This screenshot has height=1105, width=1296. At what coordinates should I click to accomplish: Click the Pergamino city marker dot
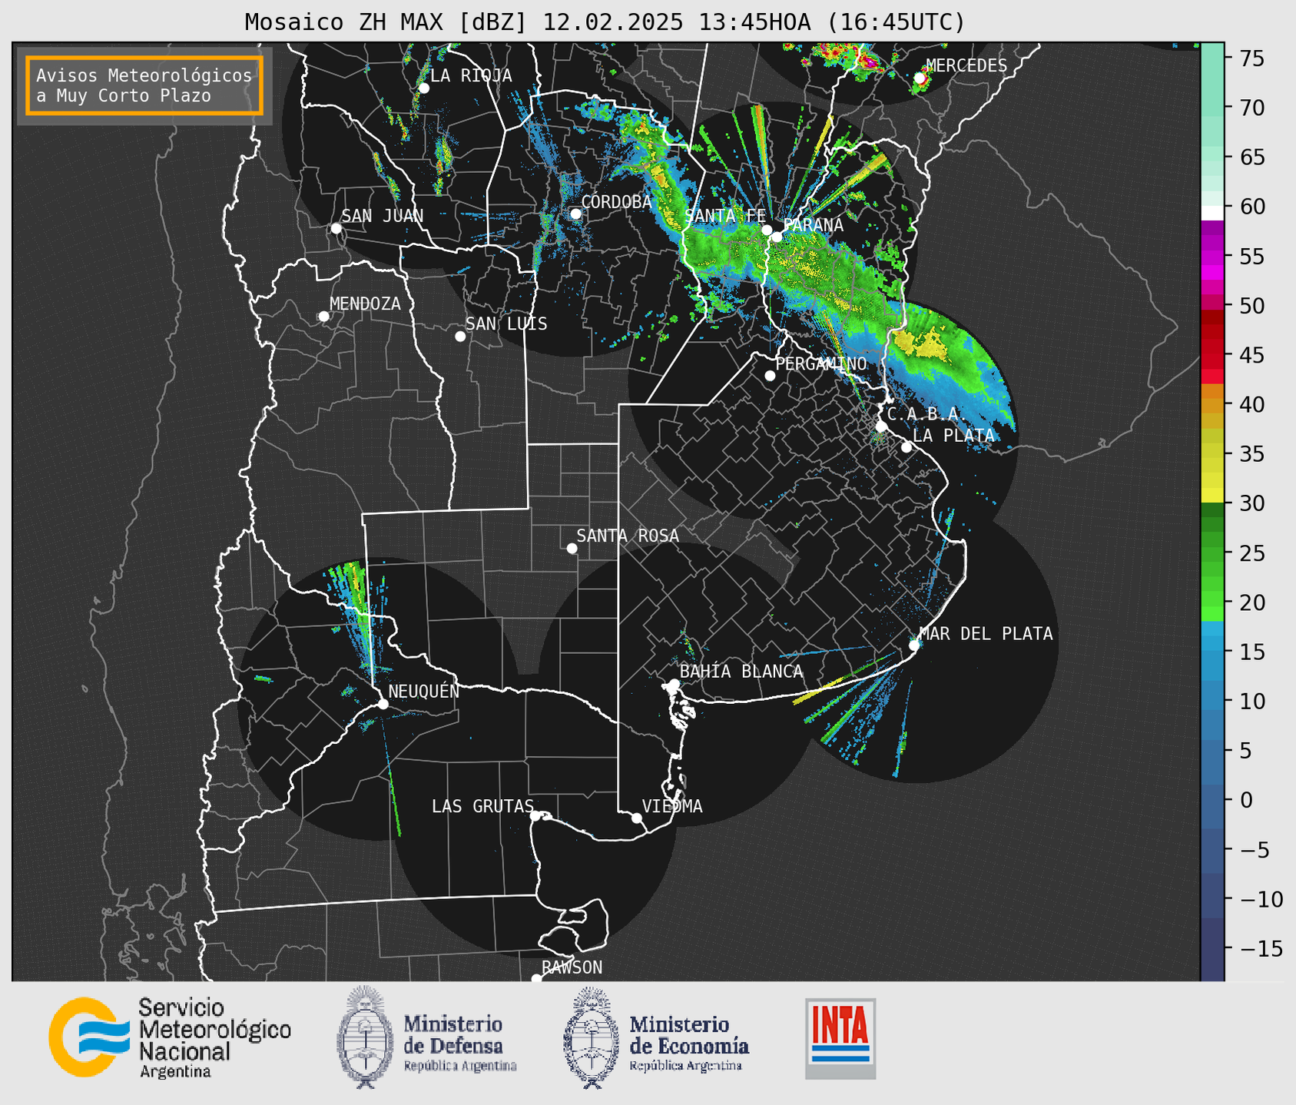click(x=770, y=376)
